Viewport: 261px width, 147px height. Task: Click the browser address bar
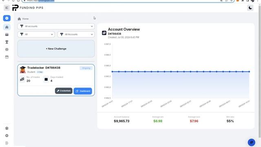128,1
